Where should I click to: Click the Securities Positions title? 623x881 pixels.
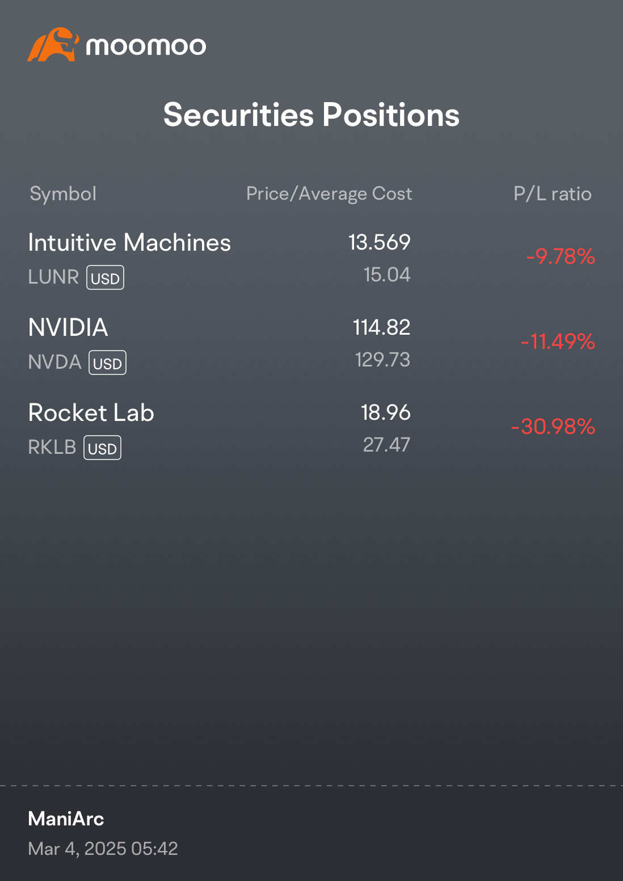point(311,115)
